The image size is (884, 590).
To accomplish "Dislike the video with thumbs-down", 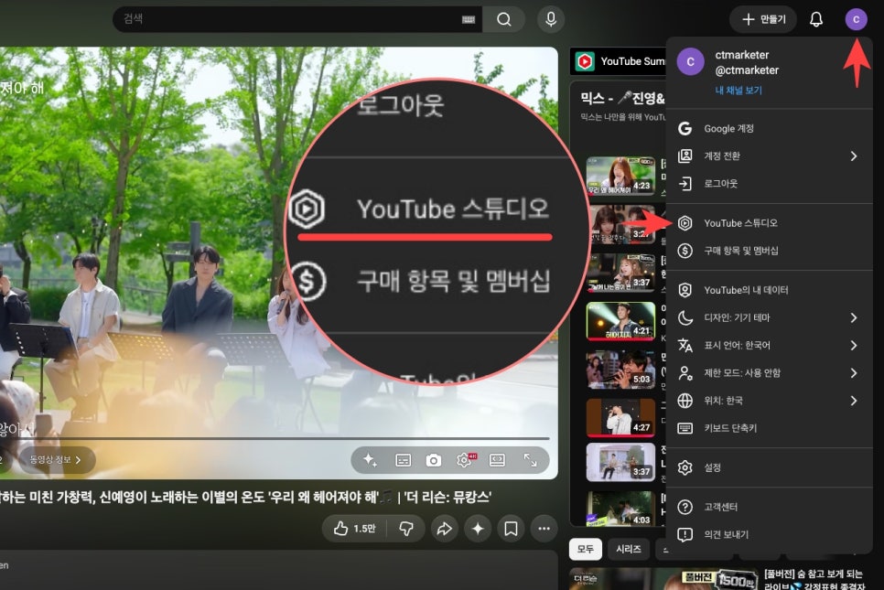I will coord(406,529).
